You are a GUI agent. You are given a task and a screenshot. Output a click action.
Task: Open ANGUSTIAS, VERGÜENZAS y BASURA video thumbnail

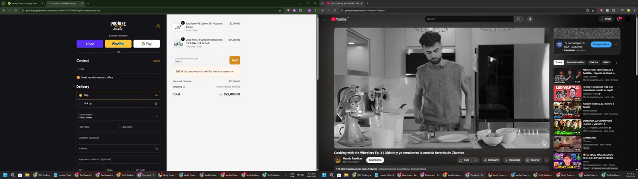567,76
